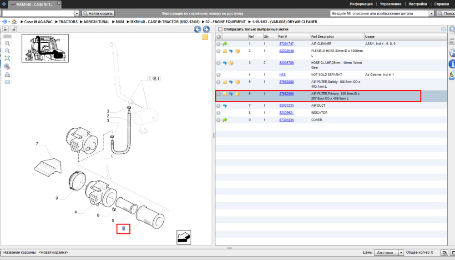Toggle add circle for AIR FILTER Safety row
This screenshot has width=455, height=260.
(x=218, y=82)
